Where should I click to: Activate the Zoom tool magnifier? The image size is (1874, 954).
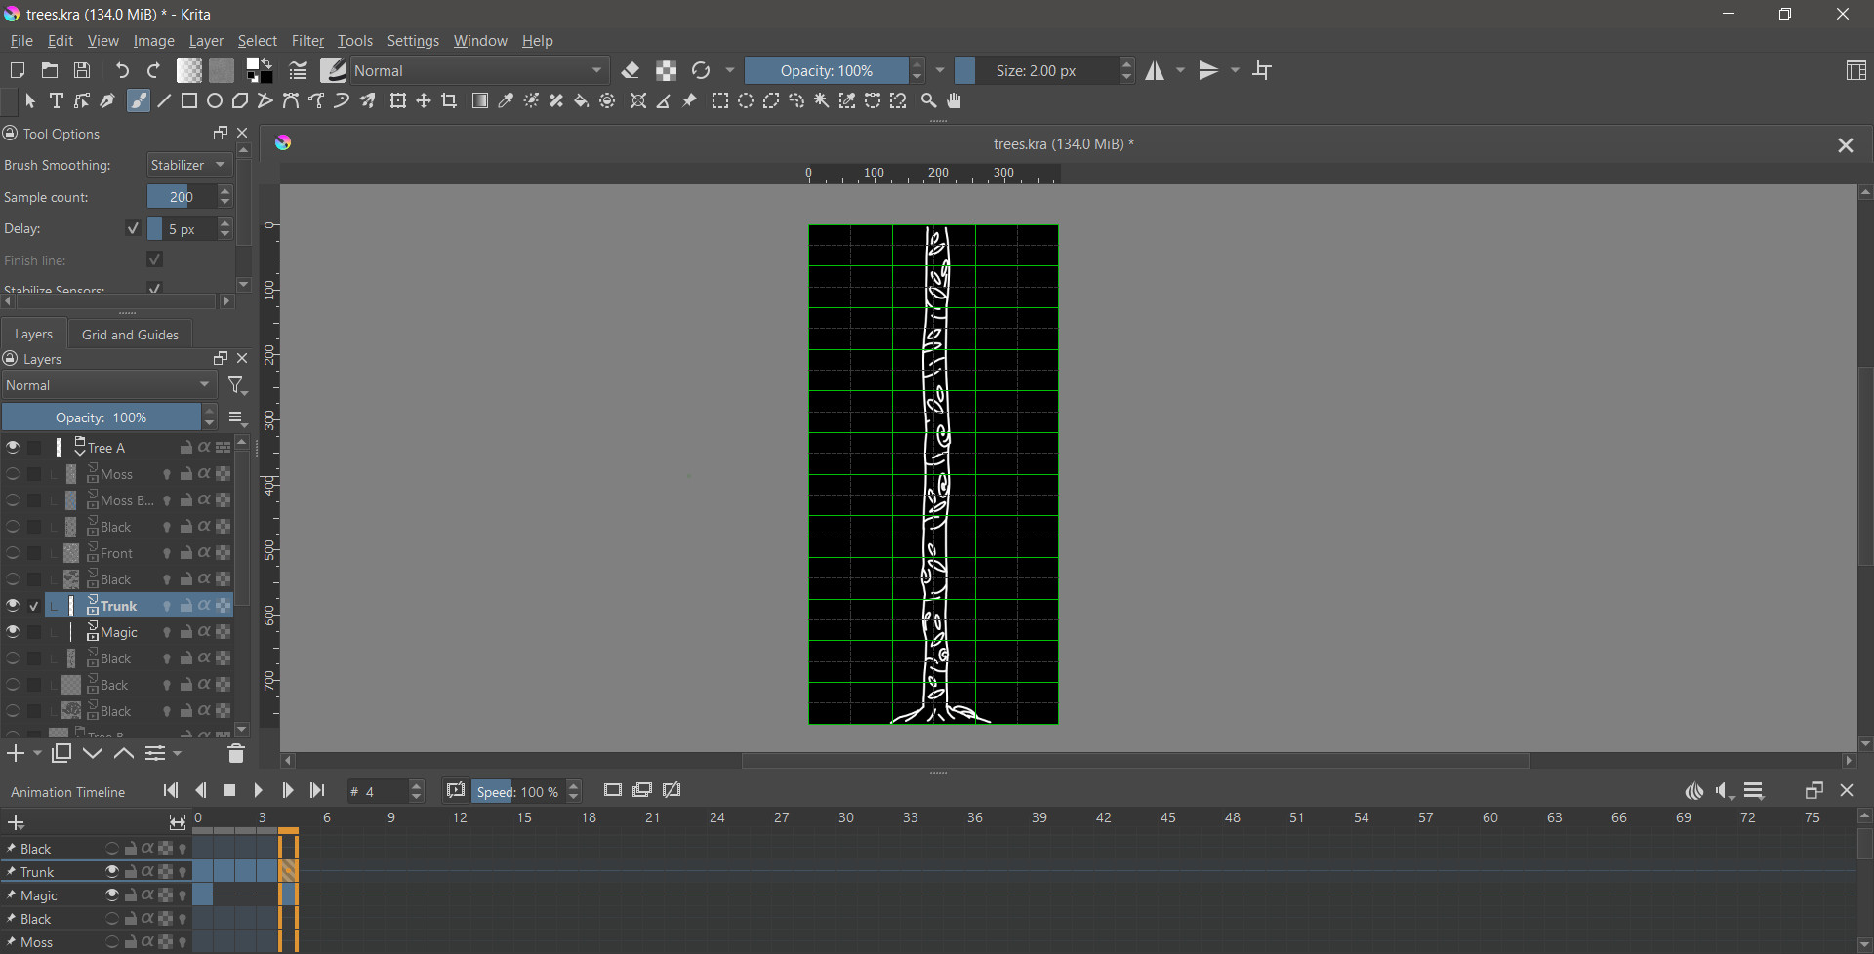click(929, 101)
